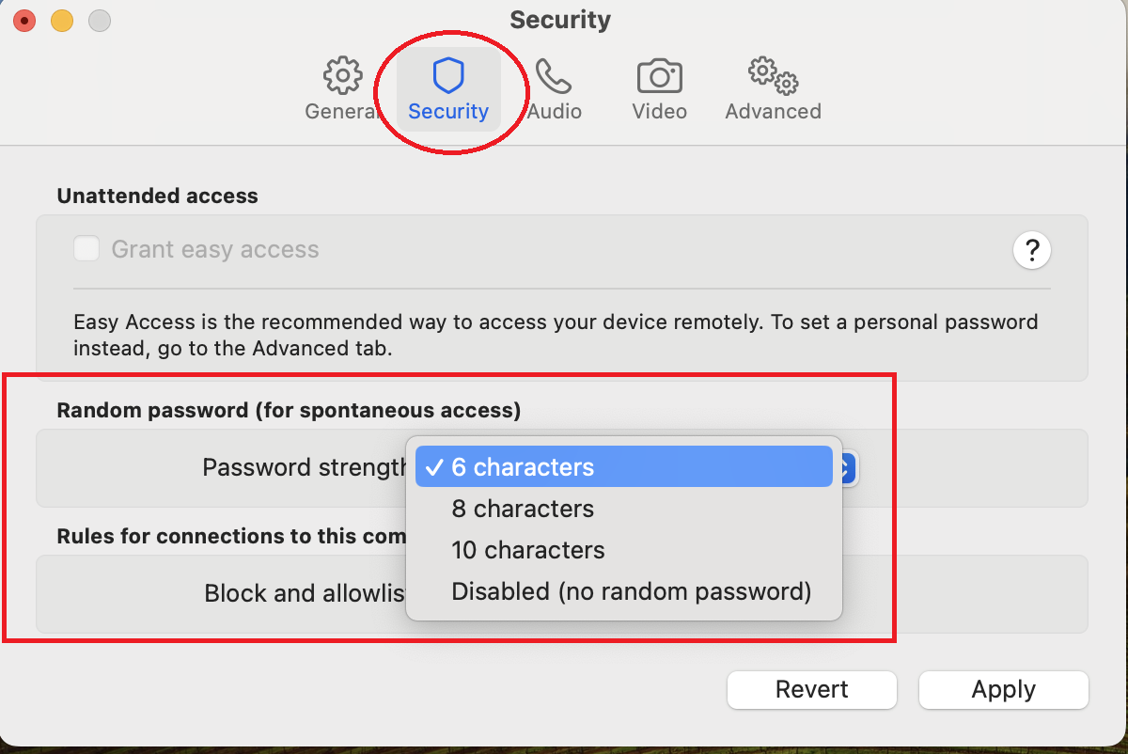Close the Security window with red button

click(x=24, y=20)
